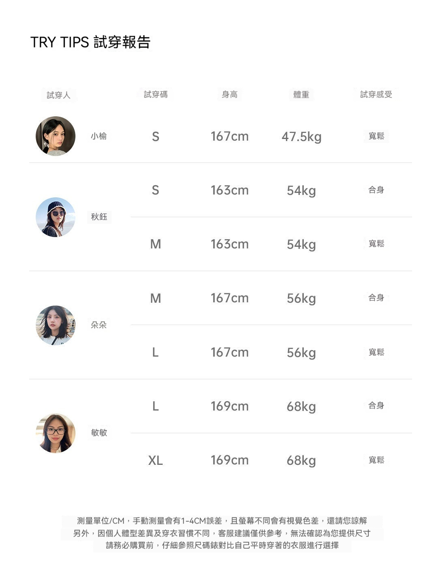The width and height of the screenshot is (438, 586).
Task: Click the name label 小榆
Action: [99, 136]
